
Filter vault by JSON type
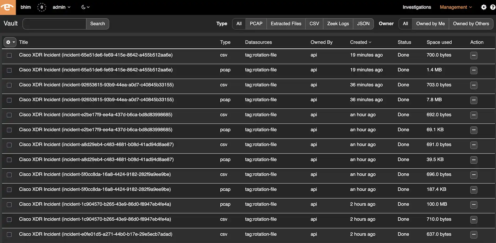(363, 24)
